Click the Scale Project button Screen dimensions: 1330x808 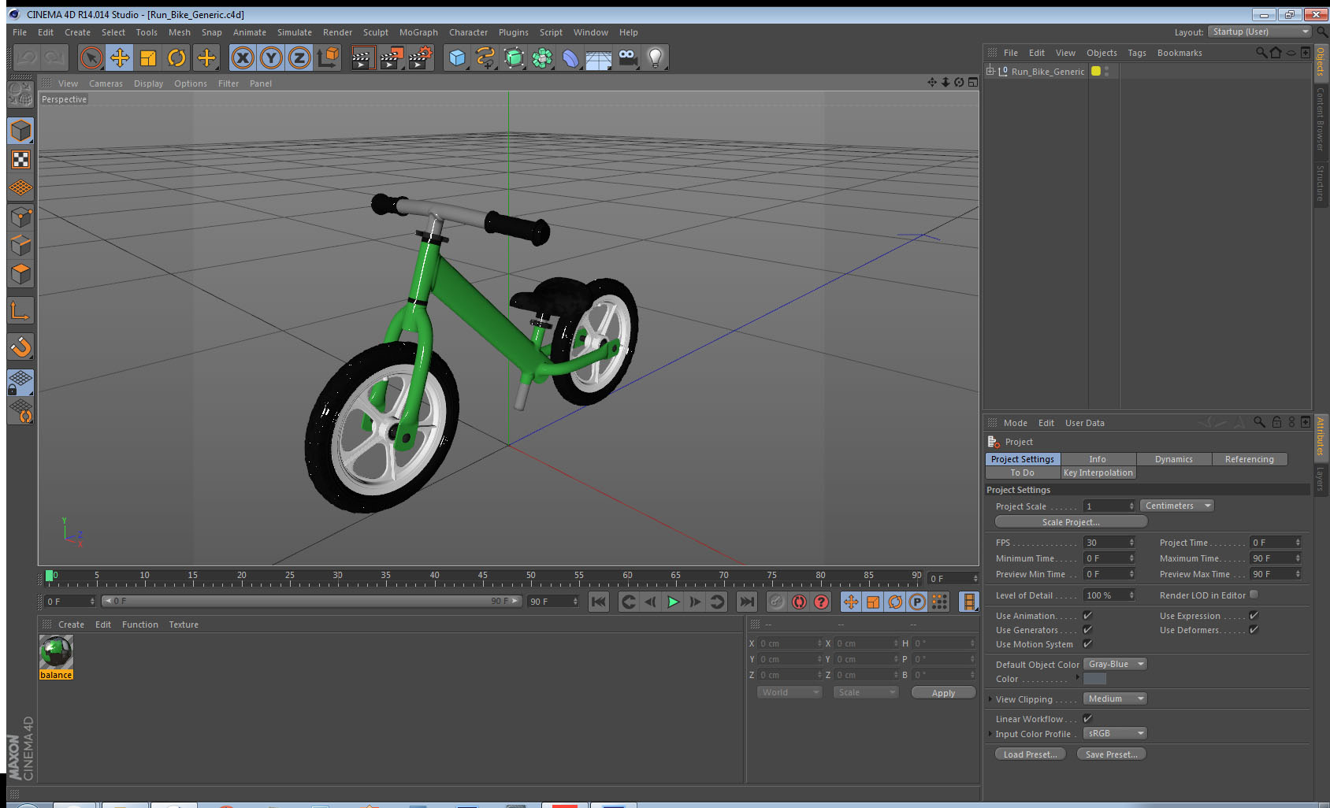click(1071, 522)
